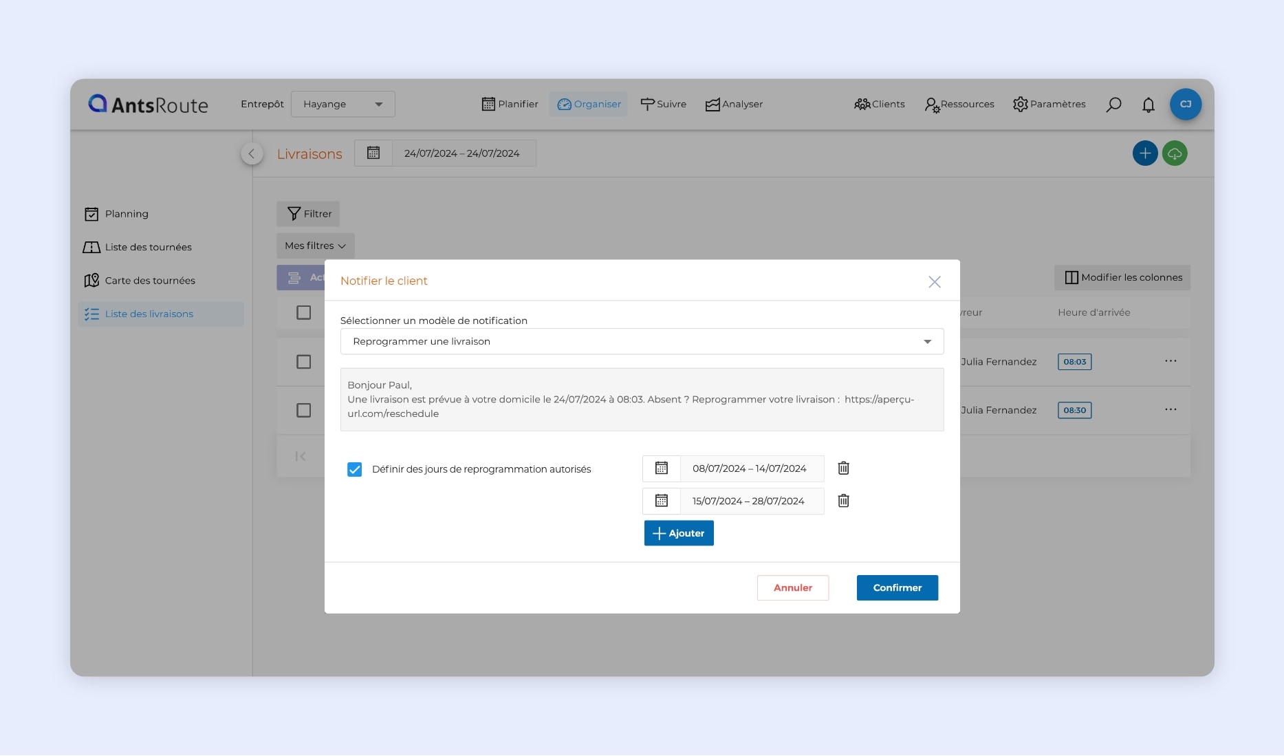Open calendar for the 08/07/2024 date range

pyautogui.click(x=661, y=468)
